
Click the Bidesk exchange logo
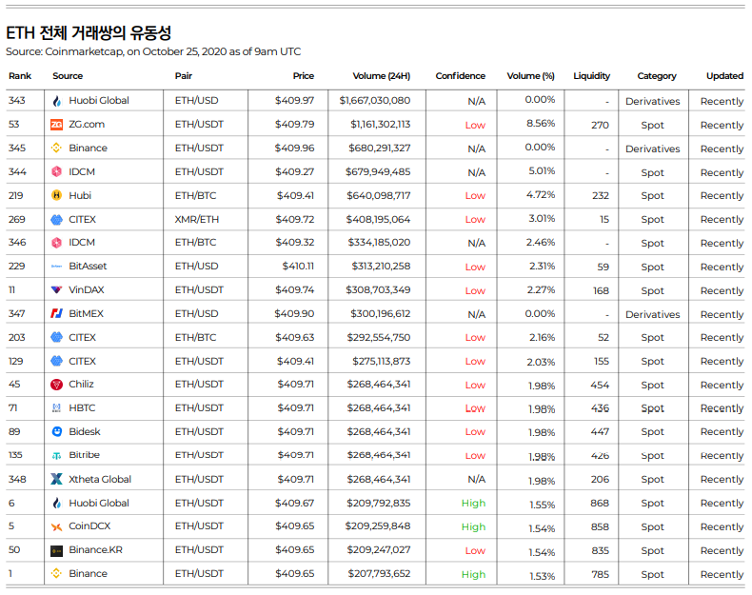56,431
